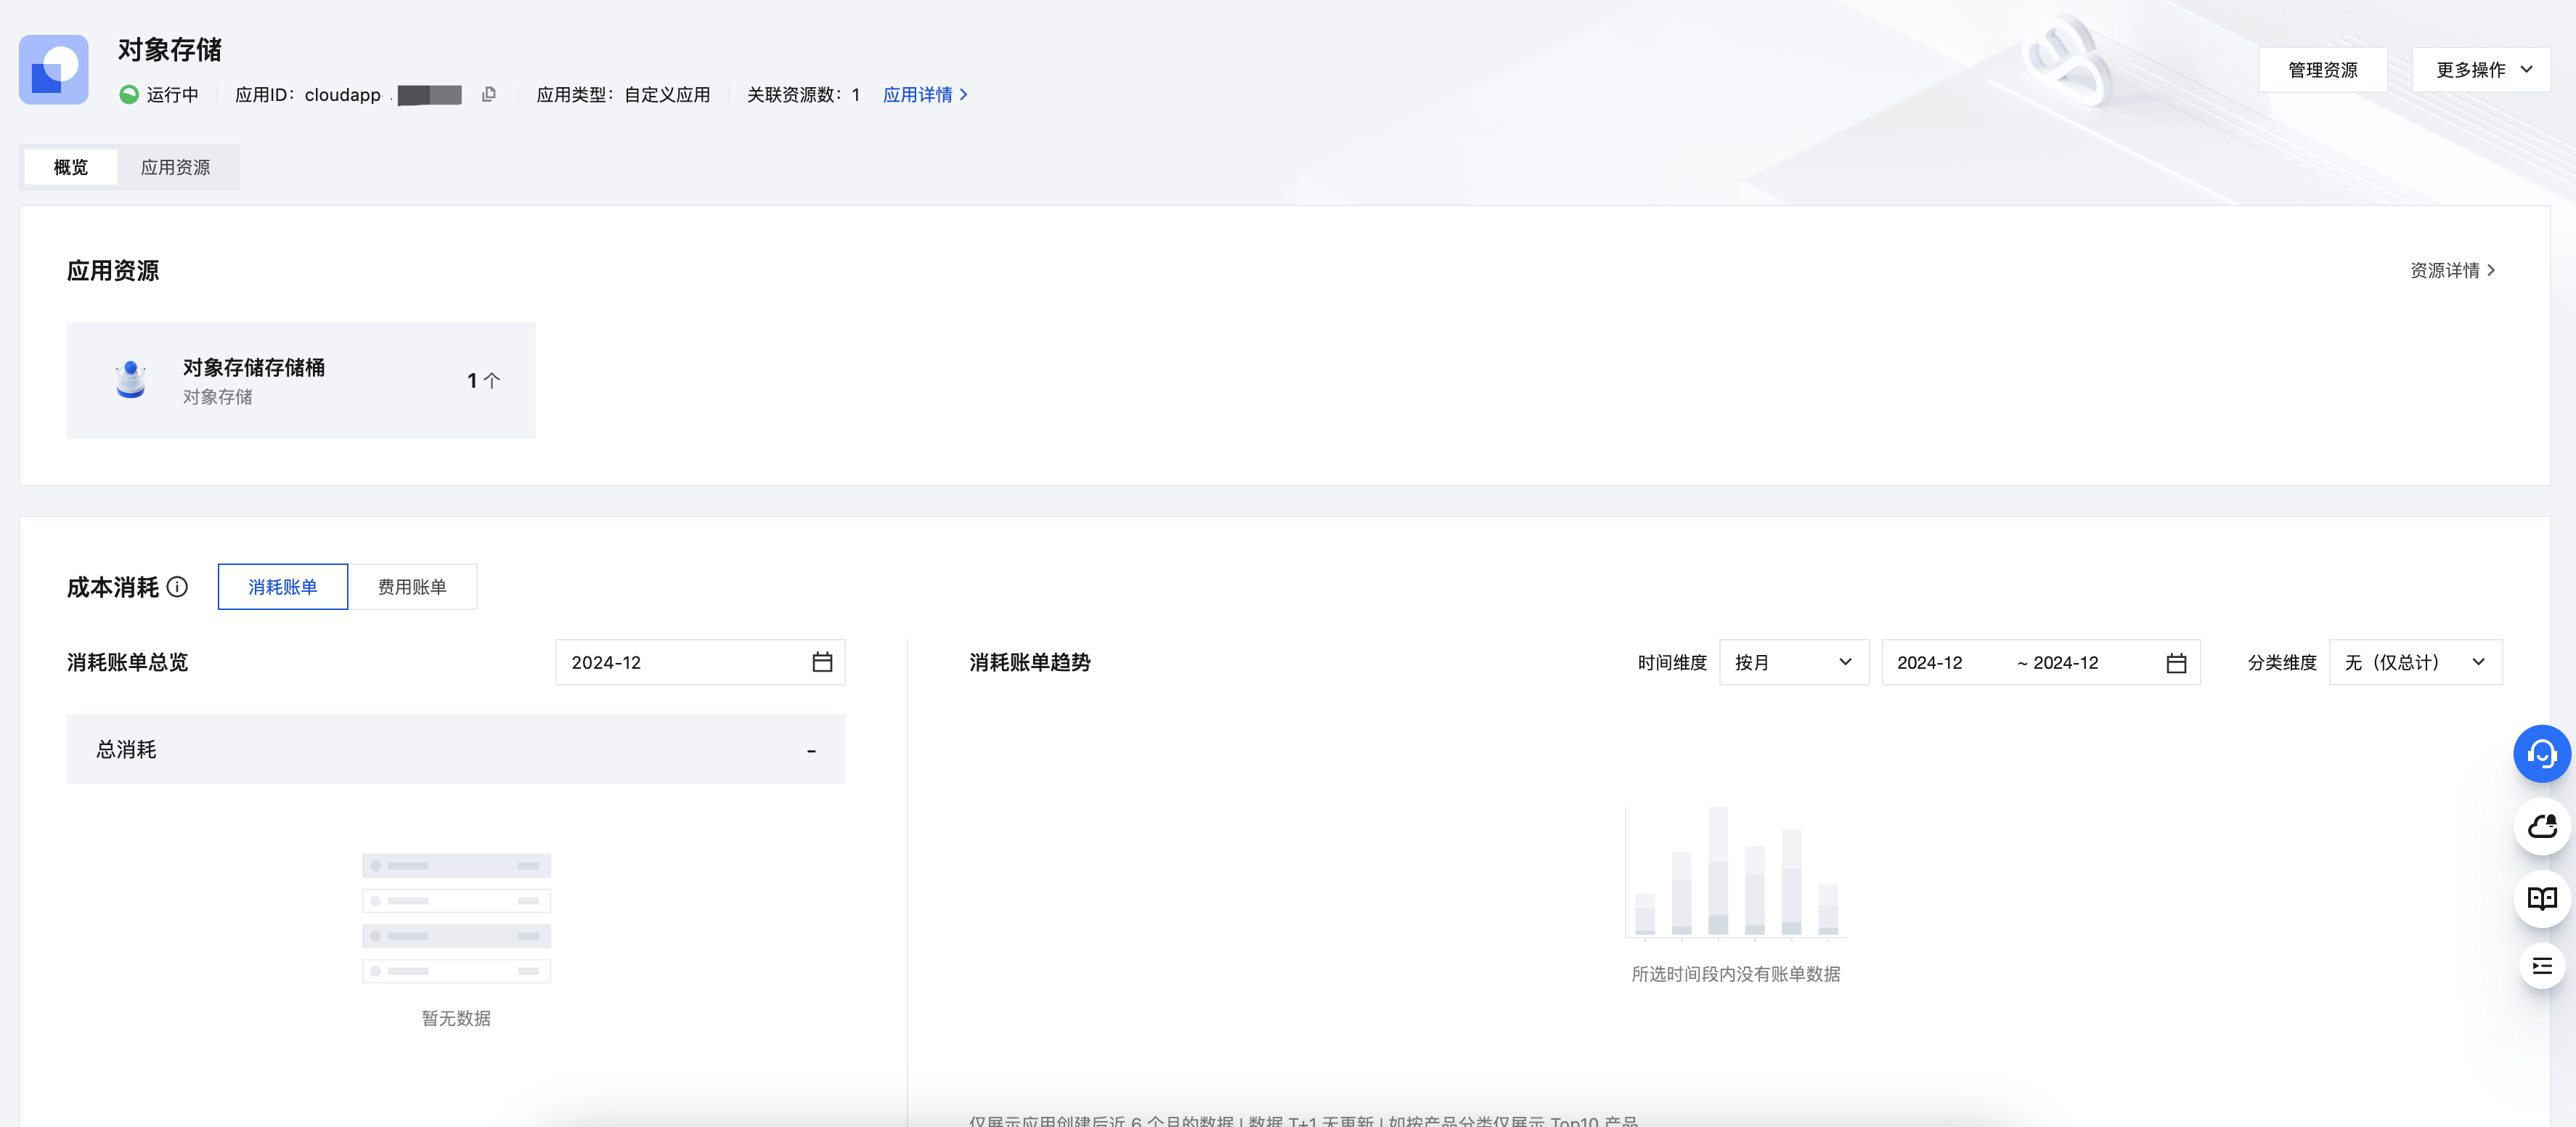Click the 应用类型：自定义应用 text

coord(623,95)
